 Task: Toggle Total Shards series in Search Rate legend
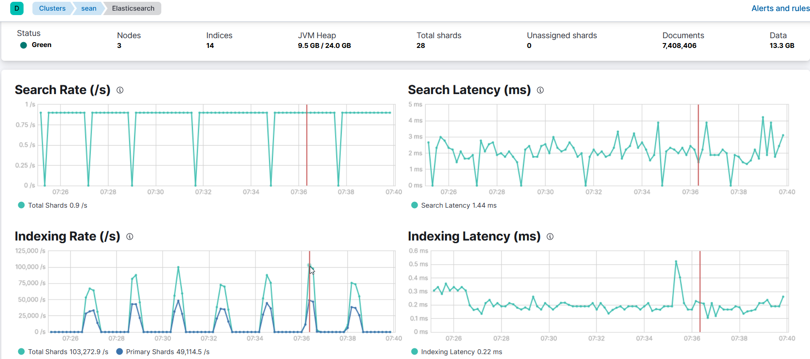point(53,205)
